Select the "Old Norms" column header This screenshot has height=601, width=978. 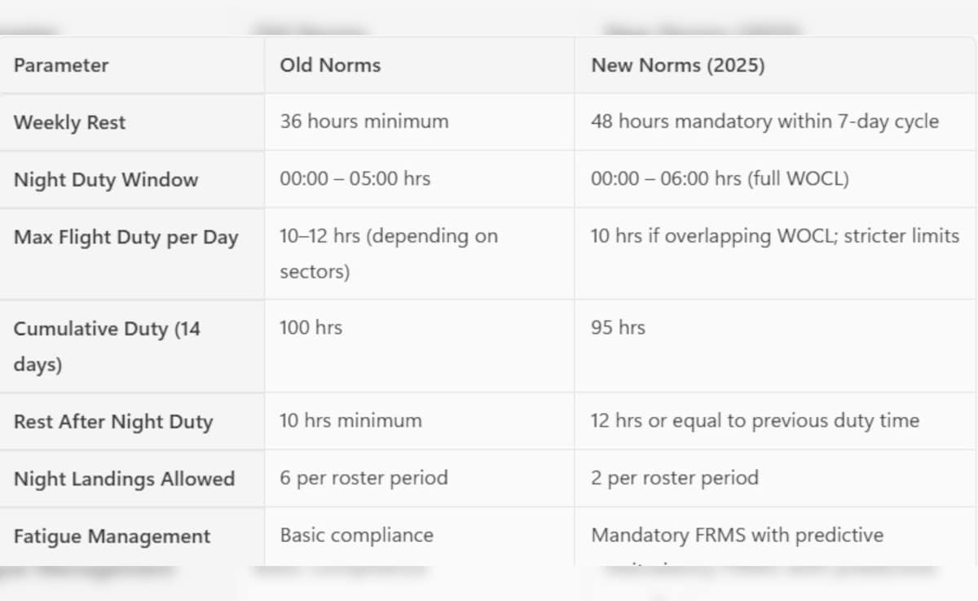(330, 65)
